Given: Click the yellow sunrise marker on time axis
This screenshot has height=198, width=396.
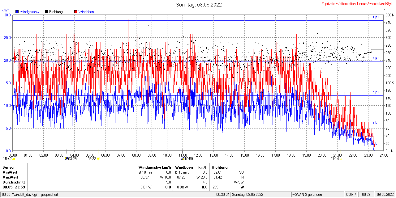Looking at the screenshot, I should click(98, 151).
